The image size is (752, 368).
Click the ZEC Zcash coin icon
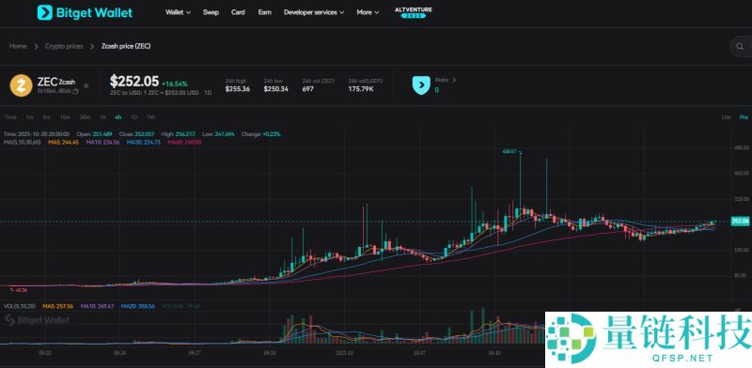21,85
